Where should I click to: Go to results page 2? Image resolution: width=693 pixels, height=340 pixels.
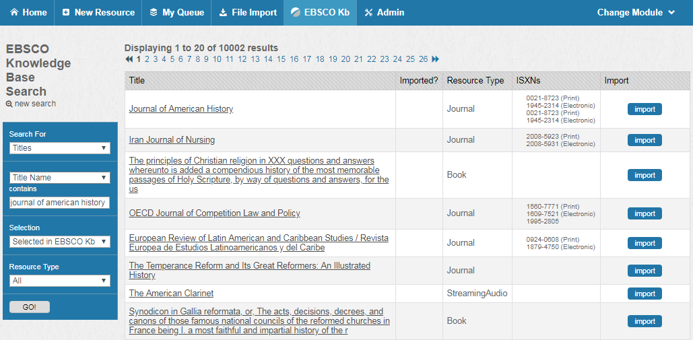pos(147,59)
